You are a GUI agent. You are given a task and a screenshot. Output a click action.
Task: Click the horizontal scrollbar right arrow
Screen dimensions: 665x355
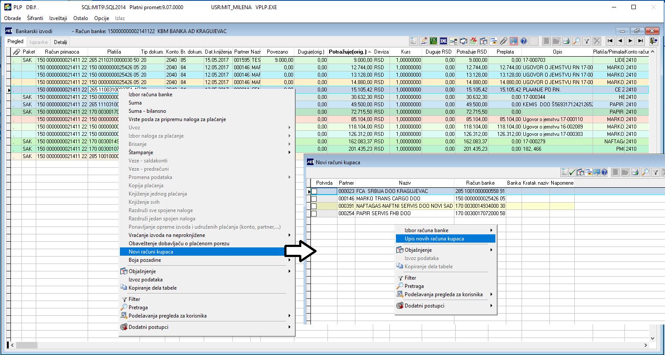pyautogui.click(x=646, y=345)
